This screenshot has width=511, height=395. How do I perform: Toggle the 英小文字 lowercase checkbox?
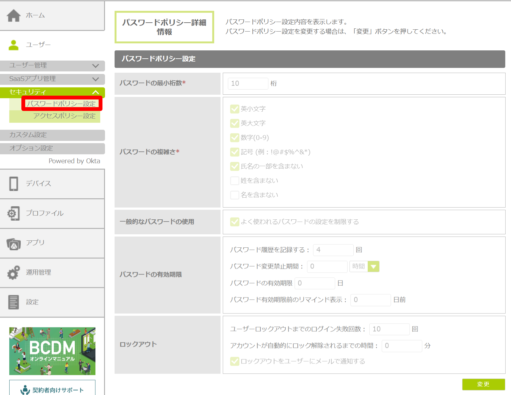(235, 109)
